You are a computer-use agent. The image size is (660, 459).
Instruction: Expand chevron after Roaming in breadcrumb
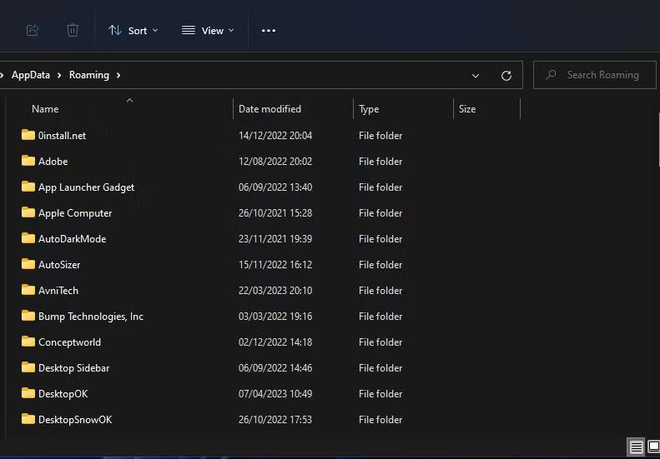118,75
